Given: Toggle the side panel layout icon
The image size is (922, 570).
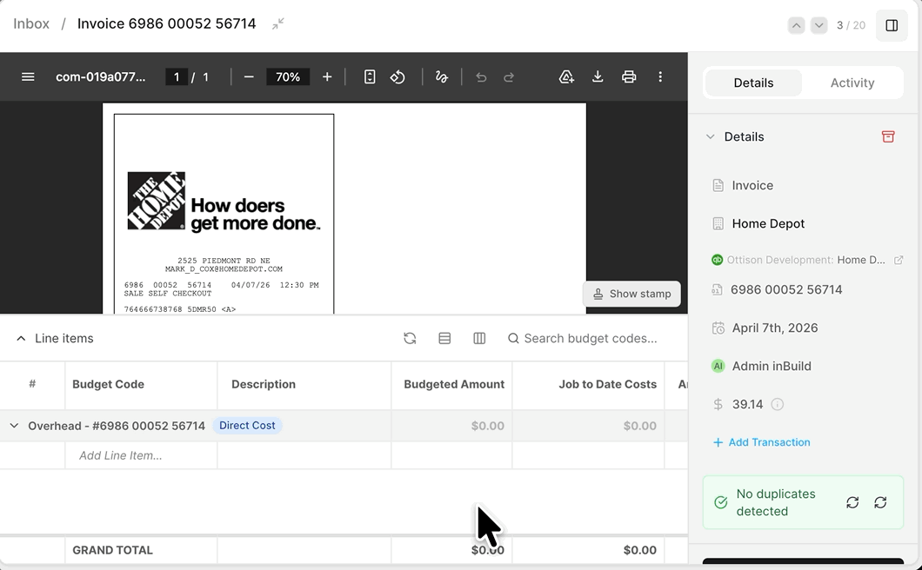Looking at the screenshot, I should pos(892,25).
